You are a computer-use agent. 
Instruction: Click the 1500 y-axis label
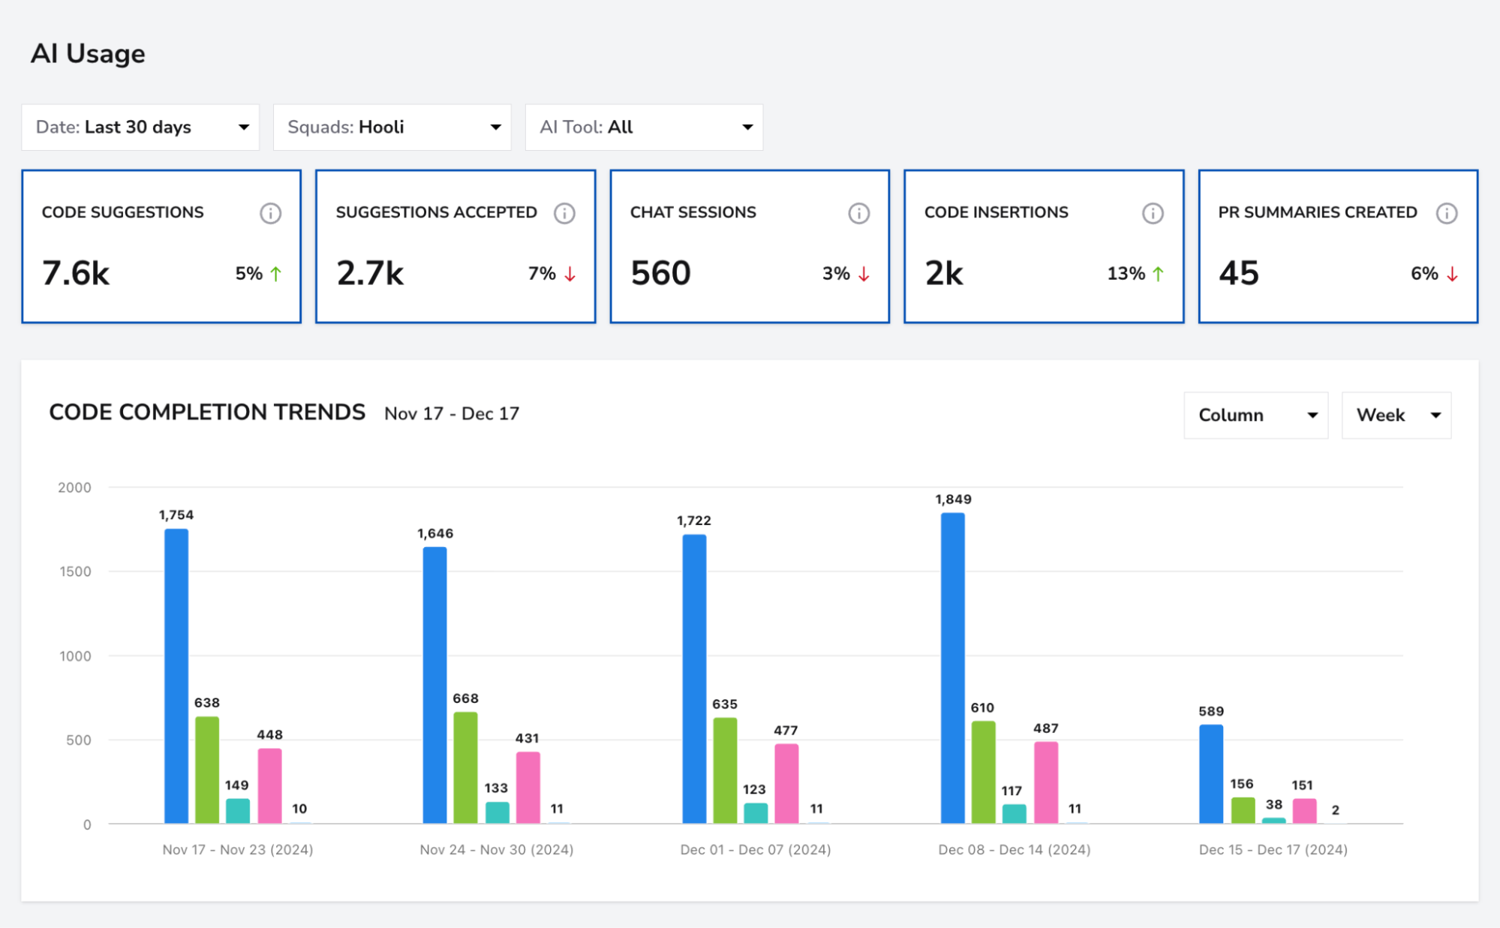click(x=75, y=572)
